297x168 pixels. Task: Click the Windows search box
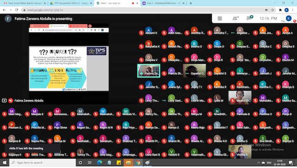(43, 162)
